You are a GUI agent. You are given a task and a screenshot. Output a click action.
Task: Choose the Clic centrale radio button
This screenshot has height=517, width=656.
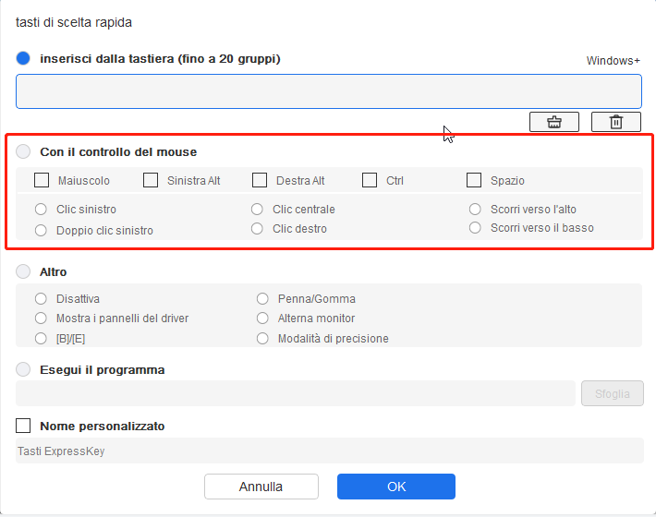(257, 209)
